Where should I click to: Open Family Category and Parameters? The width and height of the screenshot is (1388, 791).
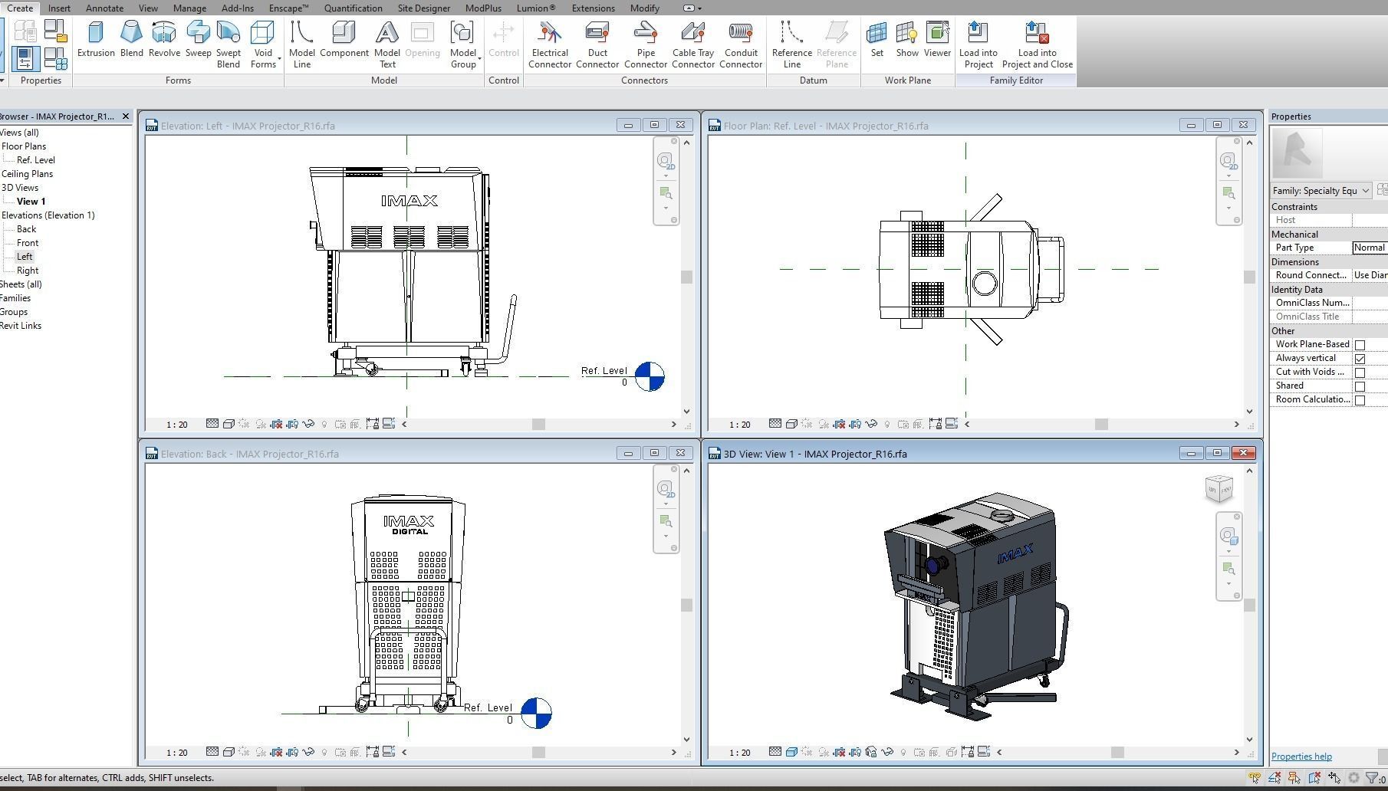[x=55, y=31]
